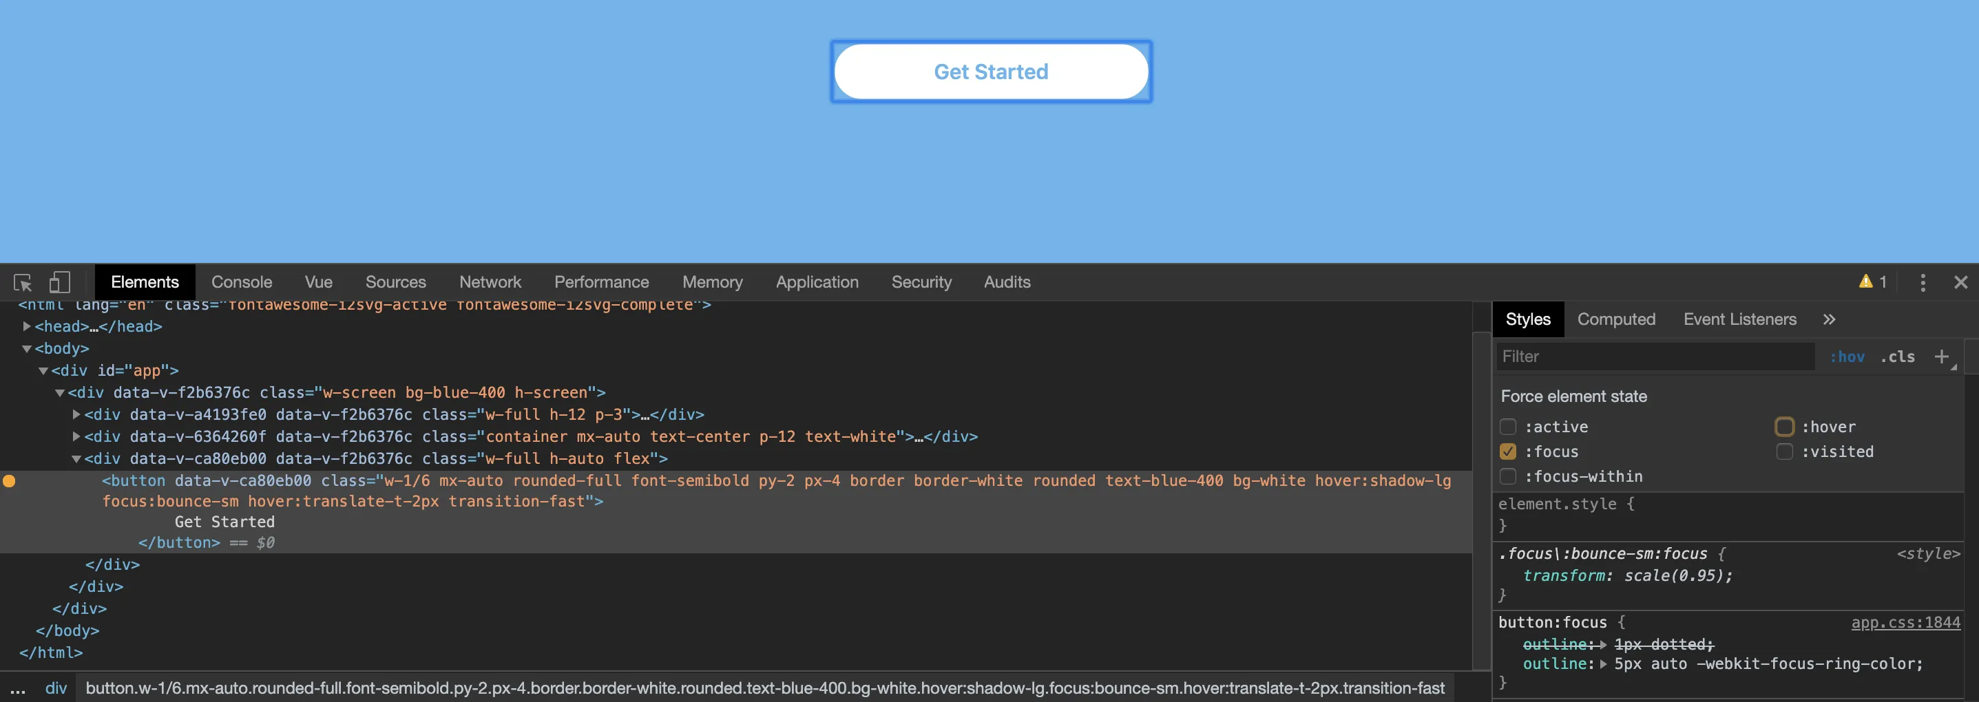The width and height of the screenshot is (1979, 702).
Task: Open the DevTools three-dot customize menu
Action: 1922,283
